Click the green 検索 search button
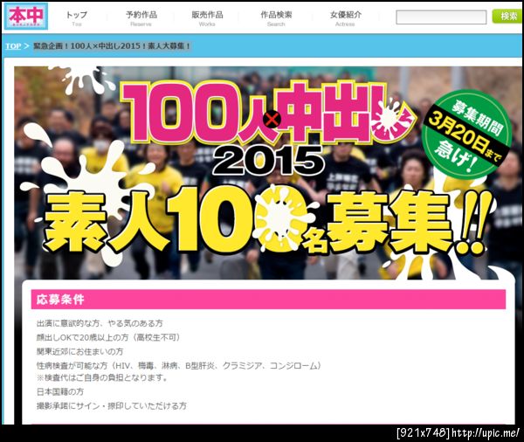Viewport: 524px width, 442px height. (508, 17)
